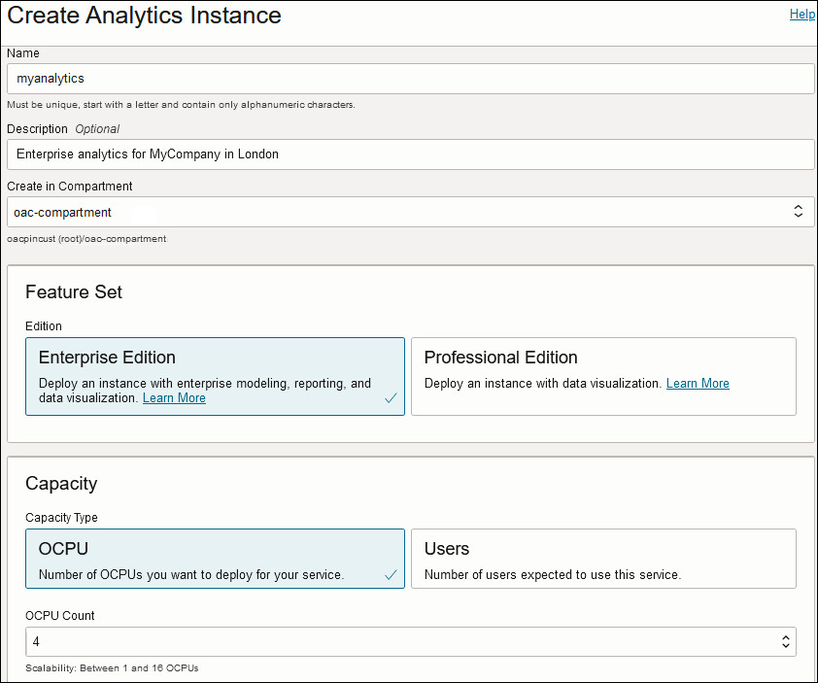Click the OCPU capacity checkmark icon
This screenshot has height=683, width=818.
(391, 575)
